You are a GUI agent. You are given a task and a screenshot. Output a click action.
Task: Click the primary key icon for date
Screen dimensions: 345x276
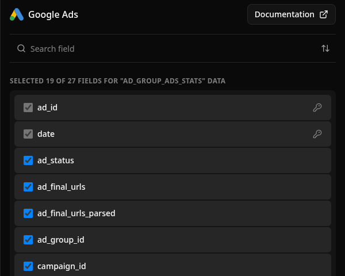click(317, 134)
